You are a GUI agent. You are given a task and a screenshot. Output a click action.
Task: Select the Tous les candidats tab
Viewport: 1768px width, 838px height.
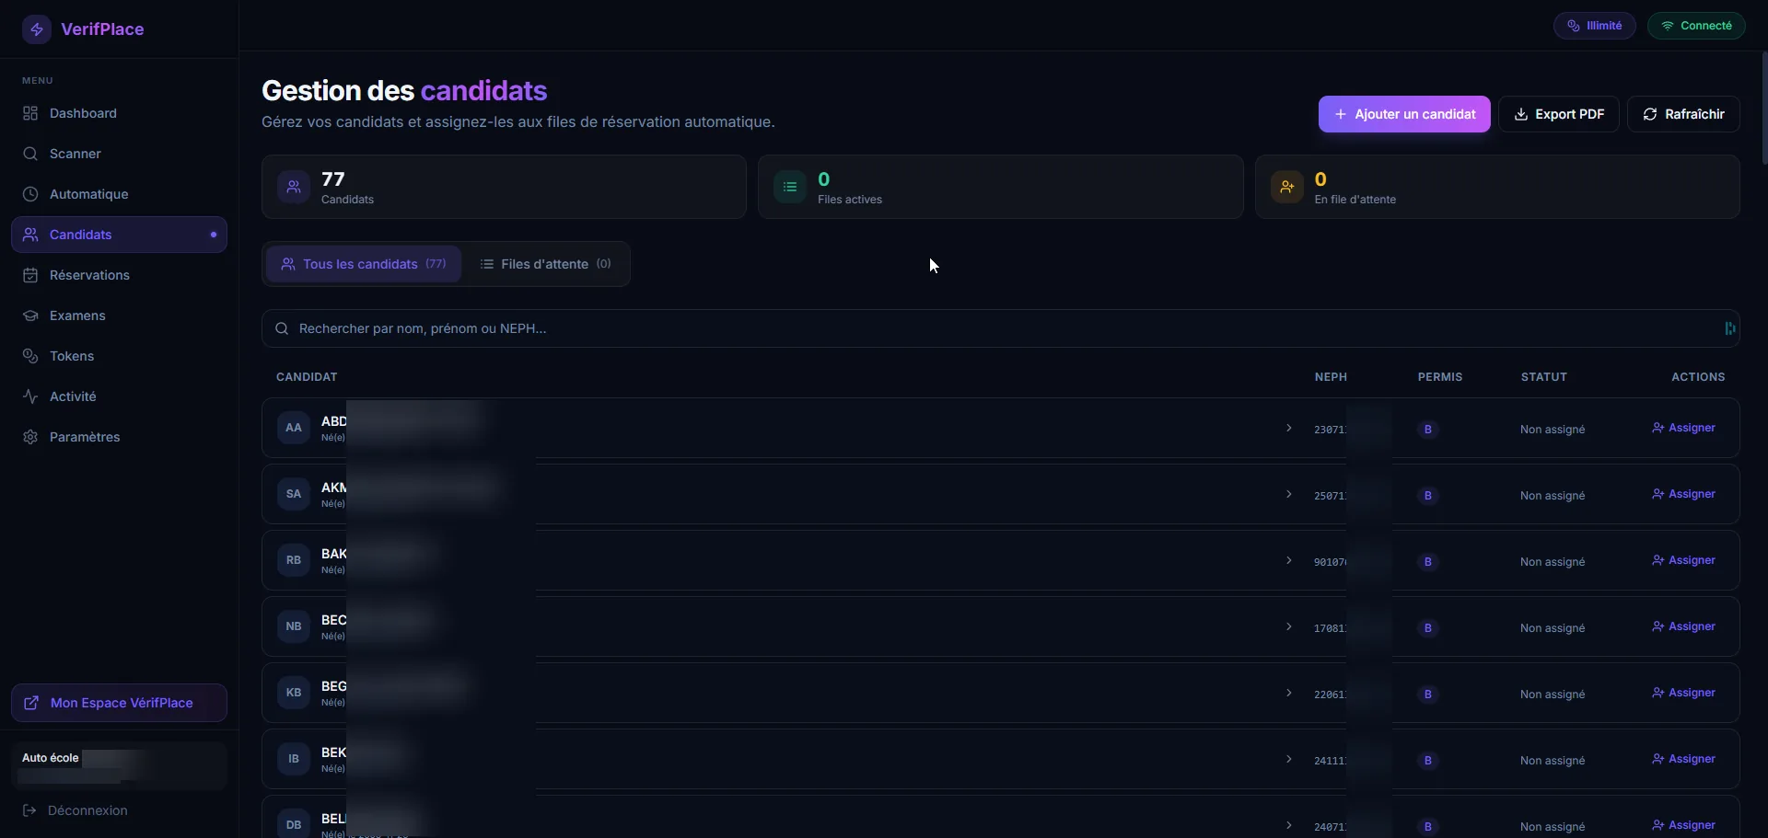point(363,264)
